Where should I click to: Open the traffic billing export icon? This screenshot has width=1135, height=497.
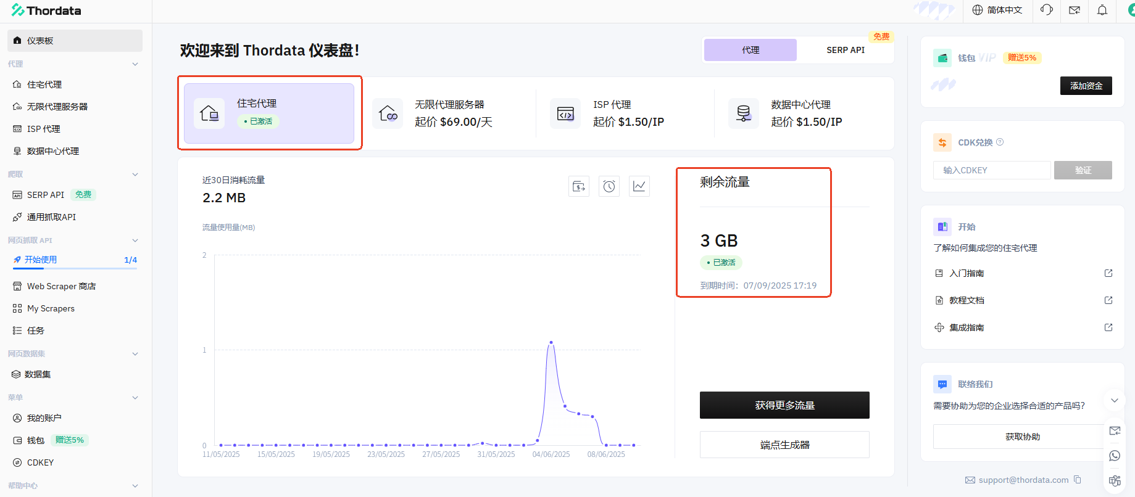tap(579, 186)
